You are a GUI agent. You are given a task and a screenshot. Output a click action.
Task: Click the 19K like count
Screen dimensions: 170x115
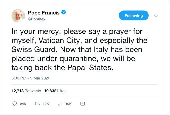69,104
